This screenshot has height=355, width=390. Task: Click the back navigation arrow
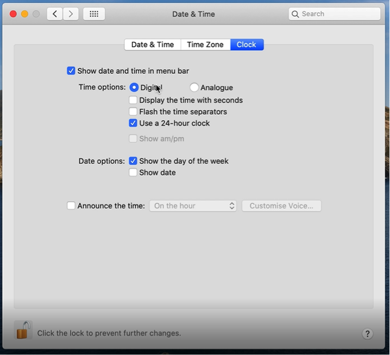point(55,14)
